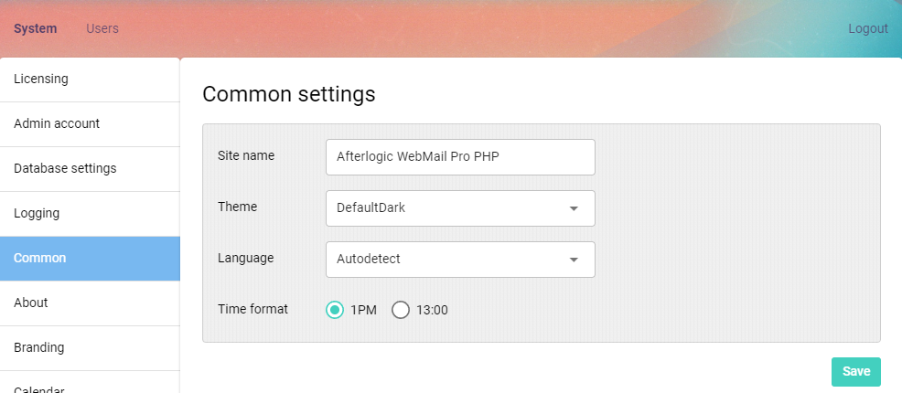Open the Calendar sidebar item
Screen dimensions: 902x393
[x=39, y=388]
